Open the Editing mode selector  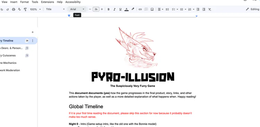[253, 9]
